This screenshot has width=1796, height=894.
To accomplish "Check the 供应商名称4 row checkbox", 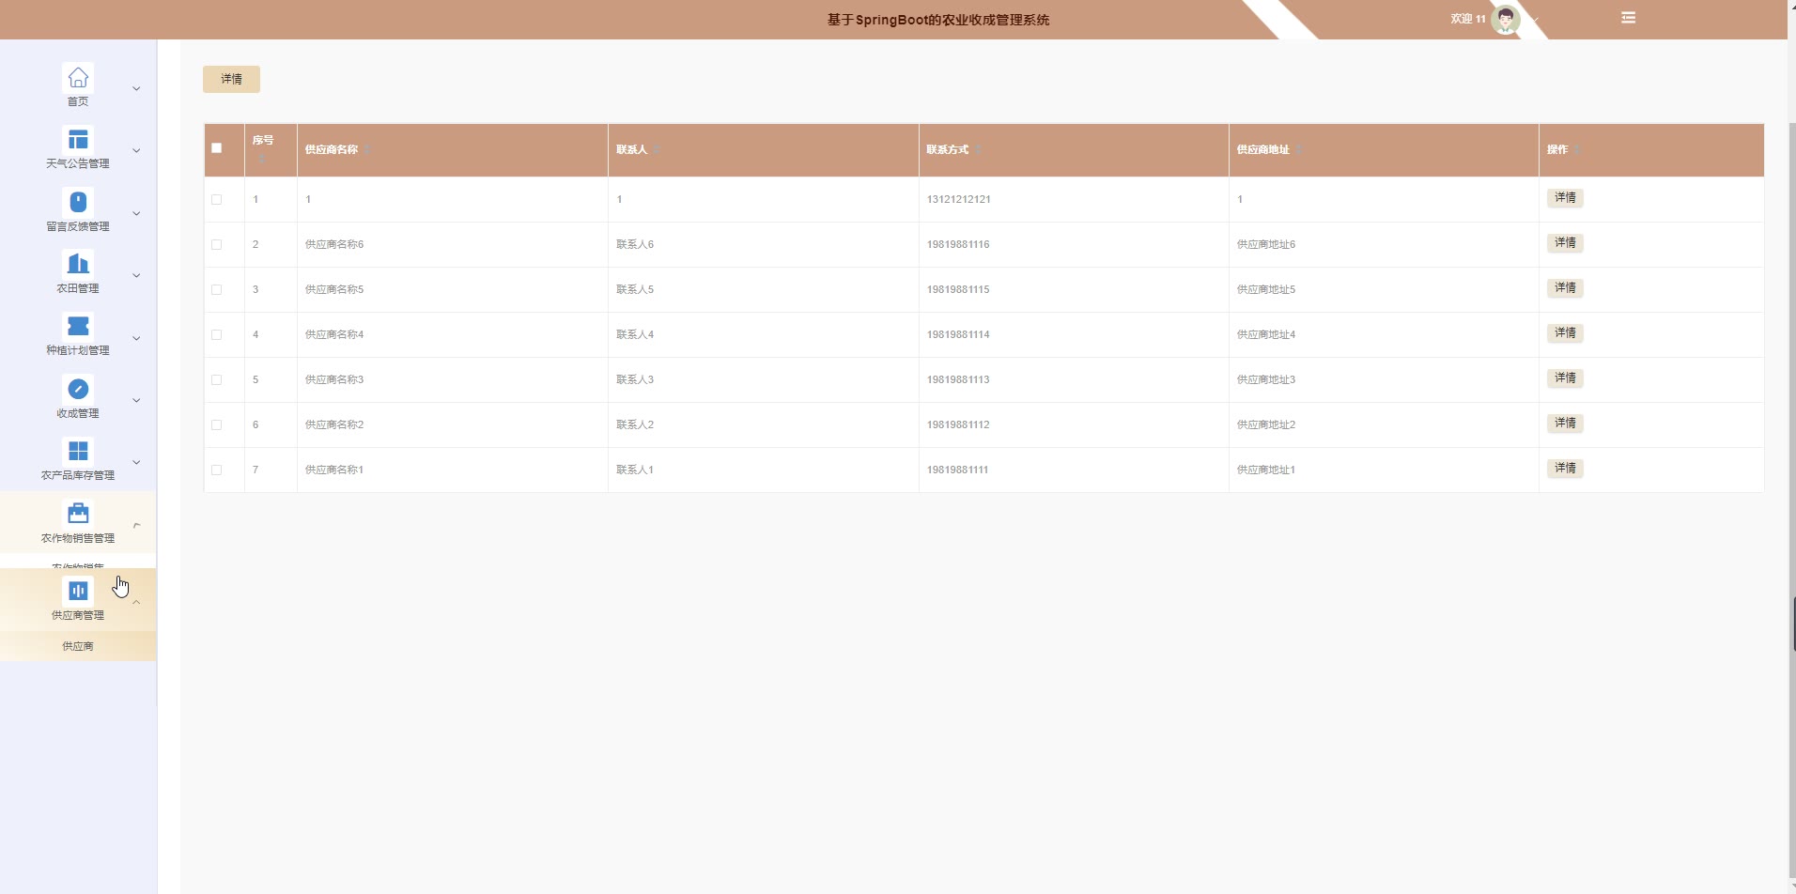I will click(x=217, y=334).
